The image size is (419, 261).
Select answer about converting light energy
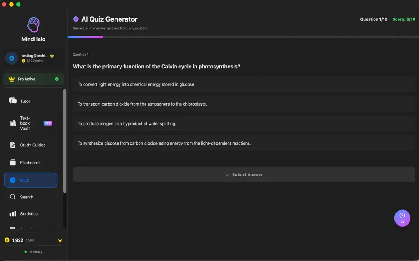click(x=244, y=84)
